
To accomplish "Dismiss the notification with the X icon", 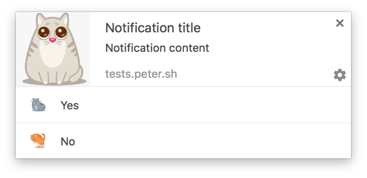I will [340, 23].
